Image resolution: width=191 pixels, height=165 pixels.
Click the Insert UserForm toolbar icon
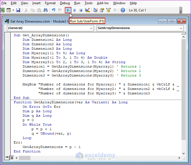pyautogui.click(x=9, y=10)
